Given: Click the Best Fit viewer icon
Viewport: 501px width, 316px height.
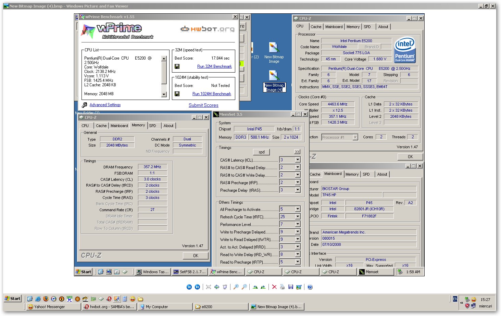Looking at the screenshot, I should [208, 287].
